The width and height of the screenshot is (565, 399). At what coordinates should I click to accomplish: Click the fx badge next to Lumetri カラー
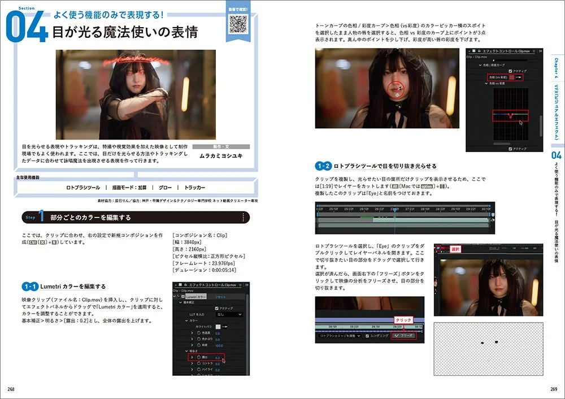(x=177, y=296)
